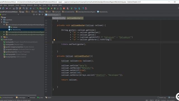Click the Apply Changes lightning icon
The width and height of the screenshot is (179, 101).
tap(51, 8)
